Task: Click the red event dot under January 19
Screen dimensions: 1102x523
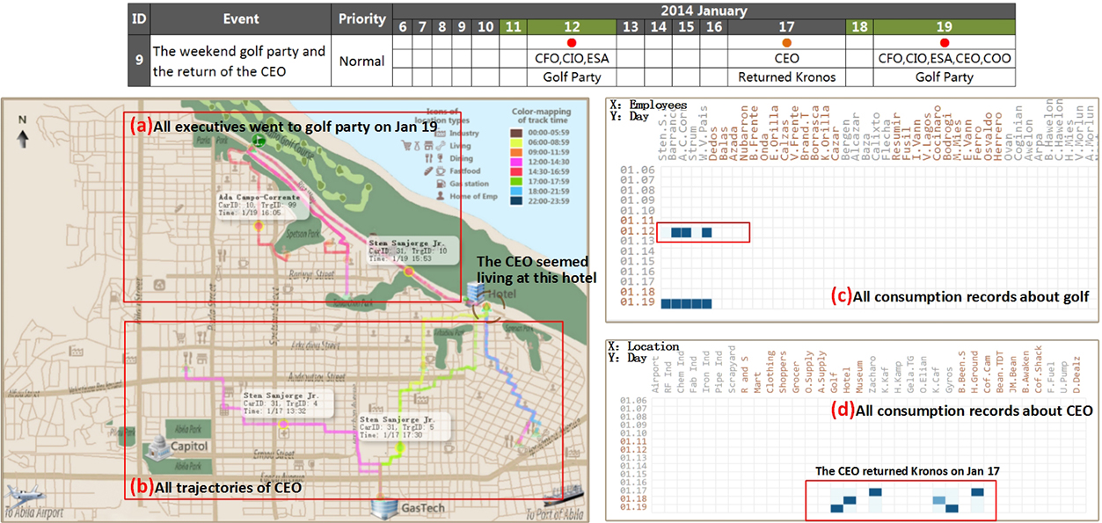Action: [944, 42]
